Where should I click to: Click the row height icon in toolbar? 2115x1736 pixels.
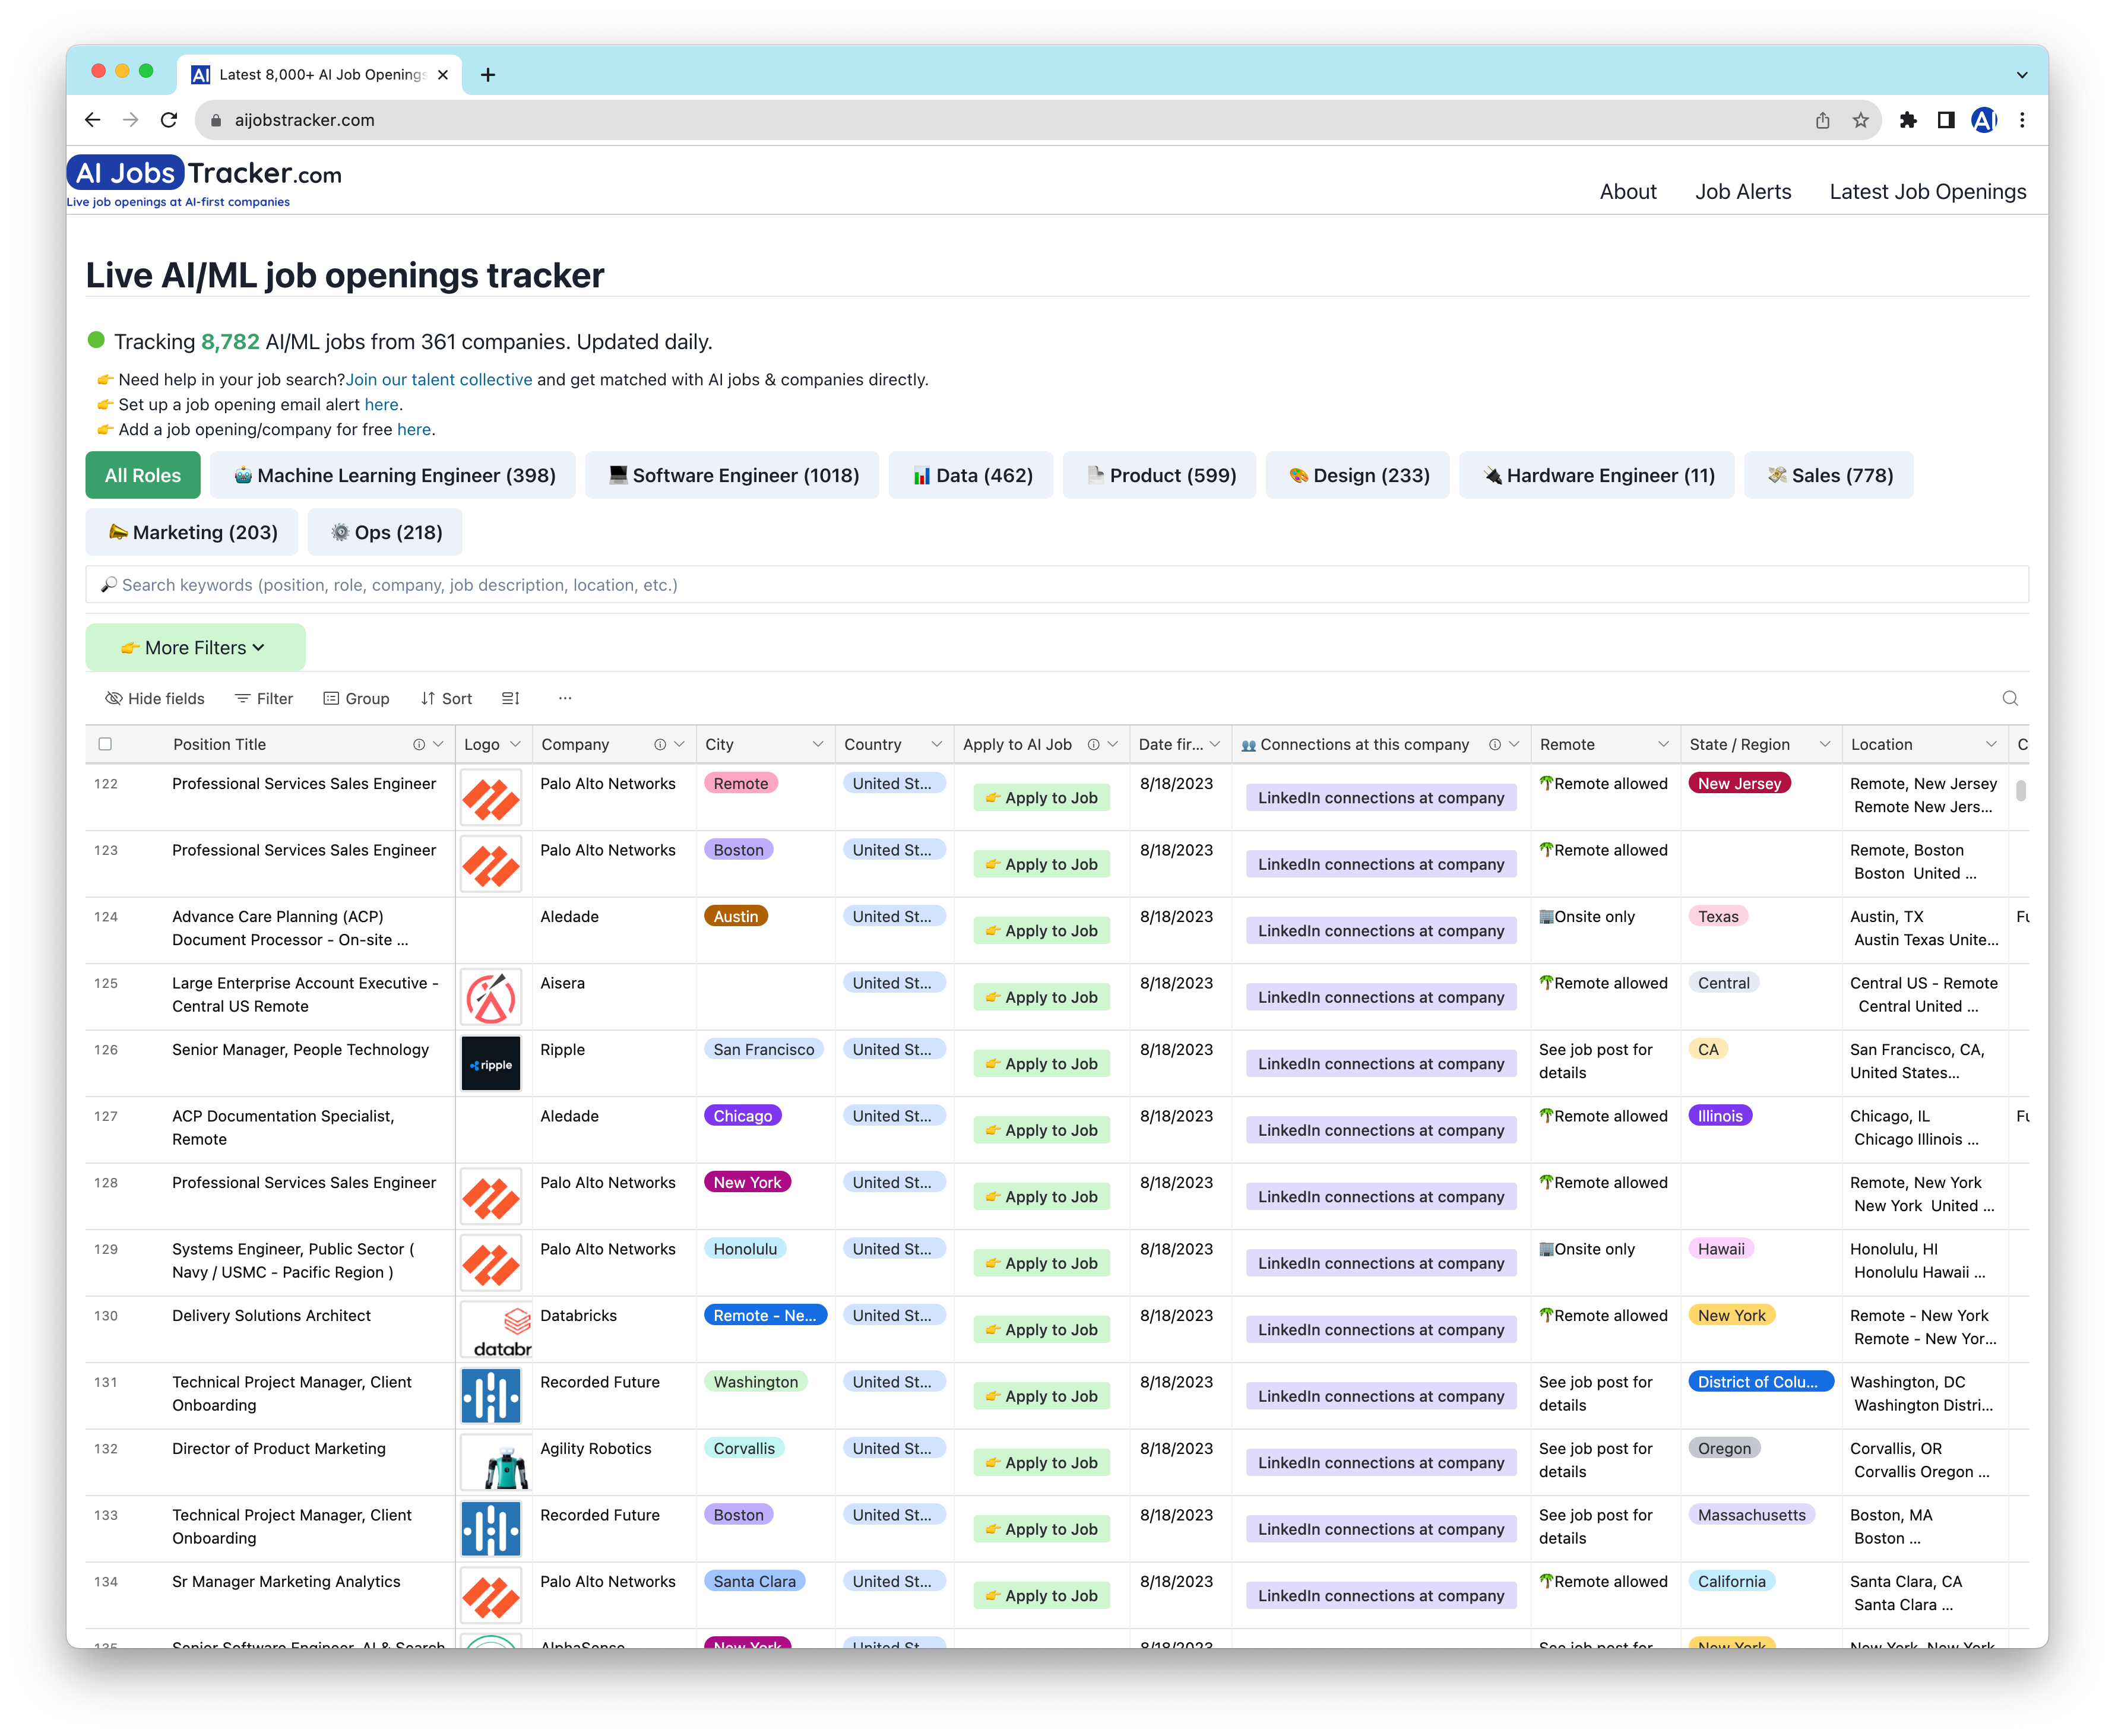(511, 698)
